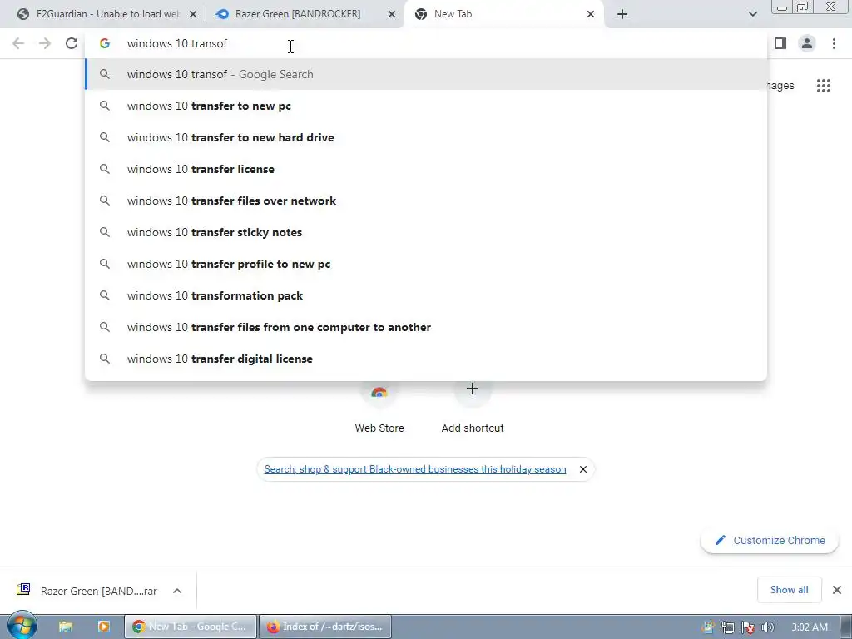Image resolution: width=852 pixels, height=639 pixels.
Task: Select suggestion 'transfer sticky notes'
Action: pyautogui.click(x=426, y=232)
